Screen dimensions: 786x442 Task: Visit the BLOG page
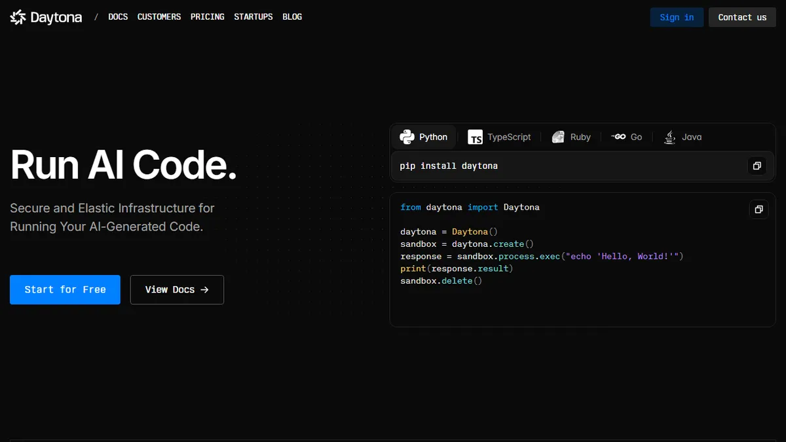pos(292,17)
